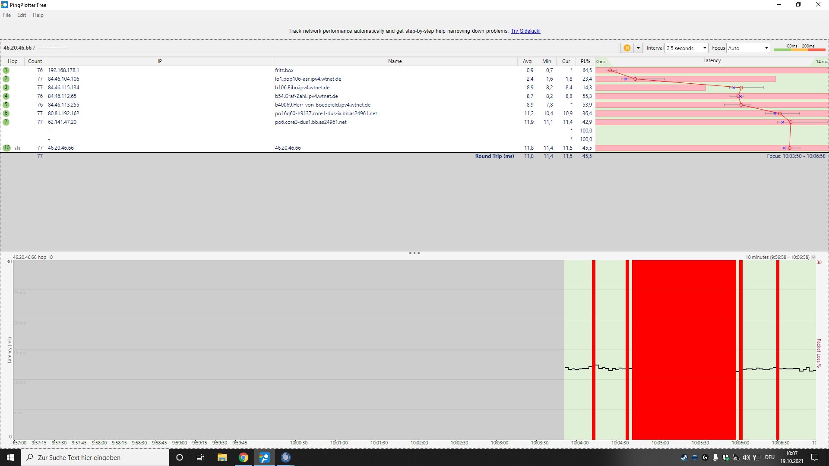
Task: Open the dropdown arrow beside the pause button
Action: click(x=638, y=48)
